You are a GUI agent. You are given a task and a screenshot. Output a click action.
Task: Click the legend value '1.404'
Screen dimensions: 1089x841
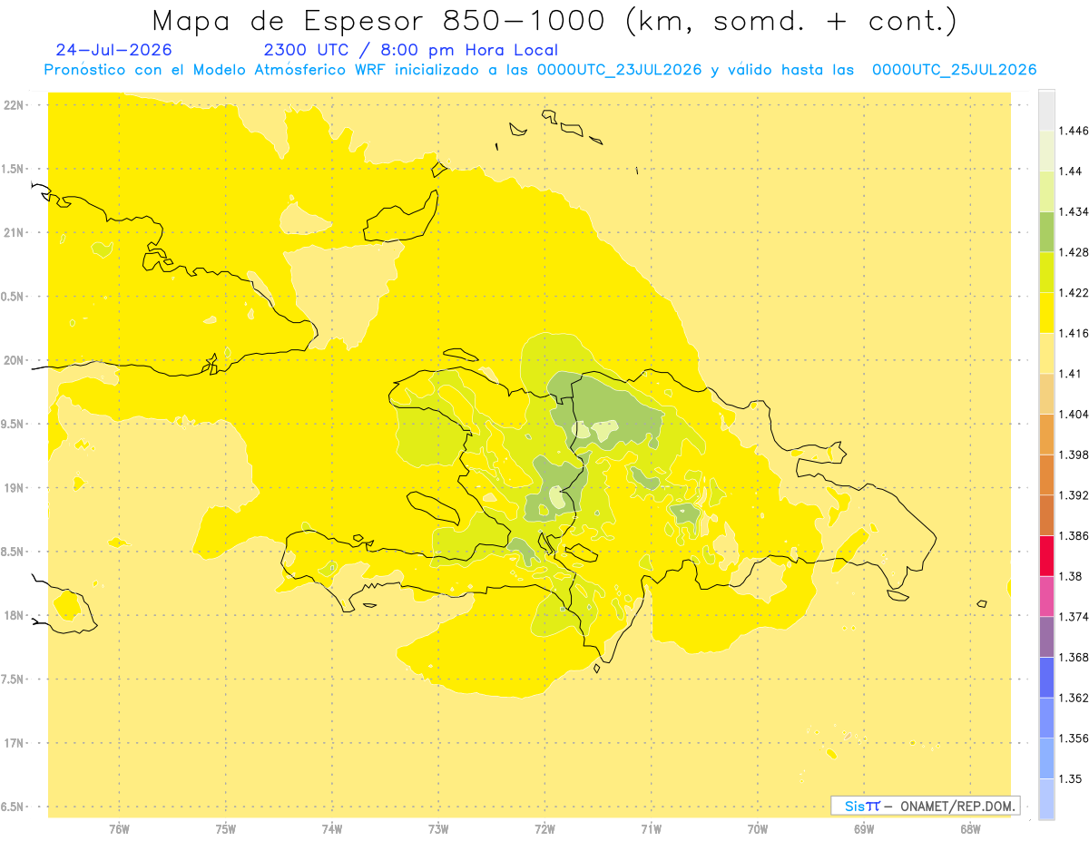(x=1074, y=415)
